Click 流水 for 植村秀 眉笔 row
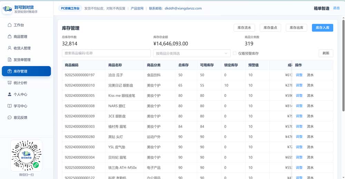 coord(310,126)
